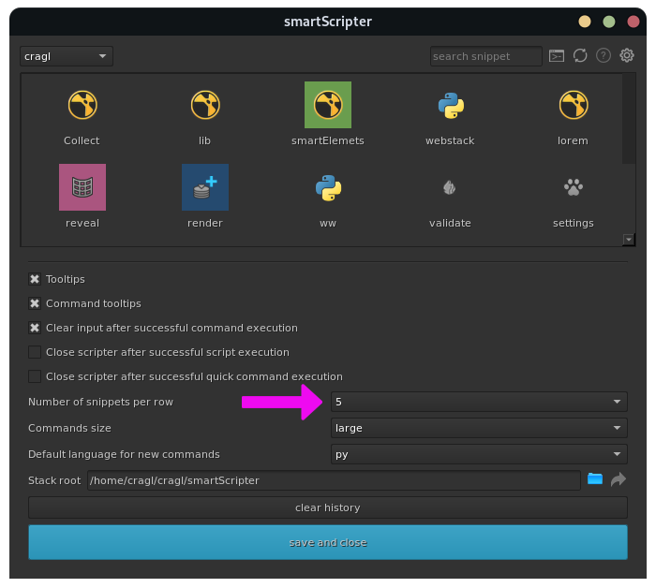656x588 pixels.
Task: Select the lib snippet icon
Action: click(204, 105)
